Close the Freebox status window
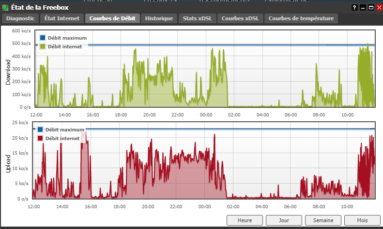383x229 pixels. [379, 8]
